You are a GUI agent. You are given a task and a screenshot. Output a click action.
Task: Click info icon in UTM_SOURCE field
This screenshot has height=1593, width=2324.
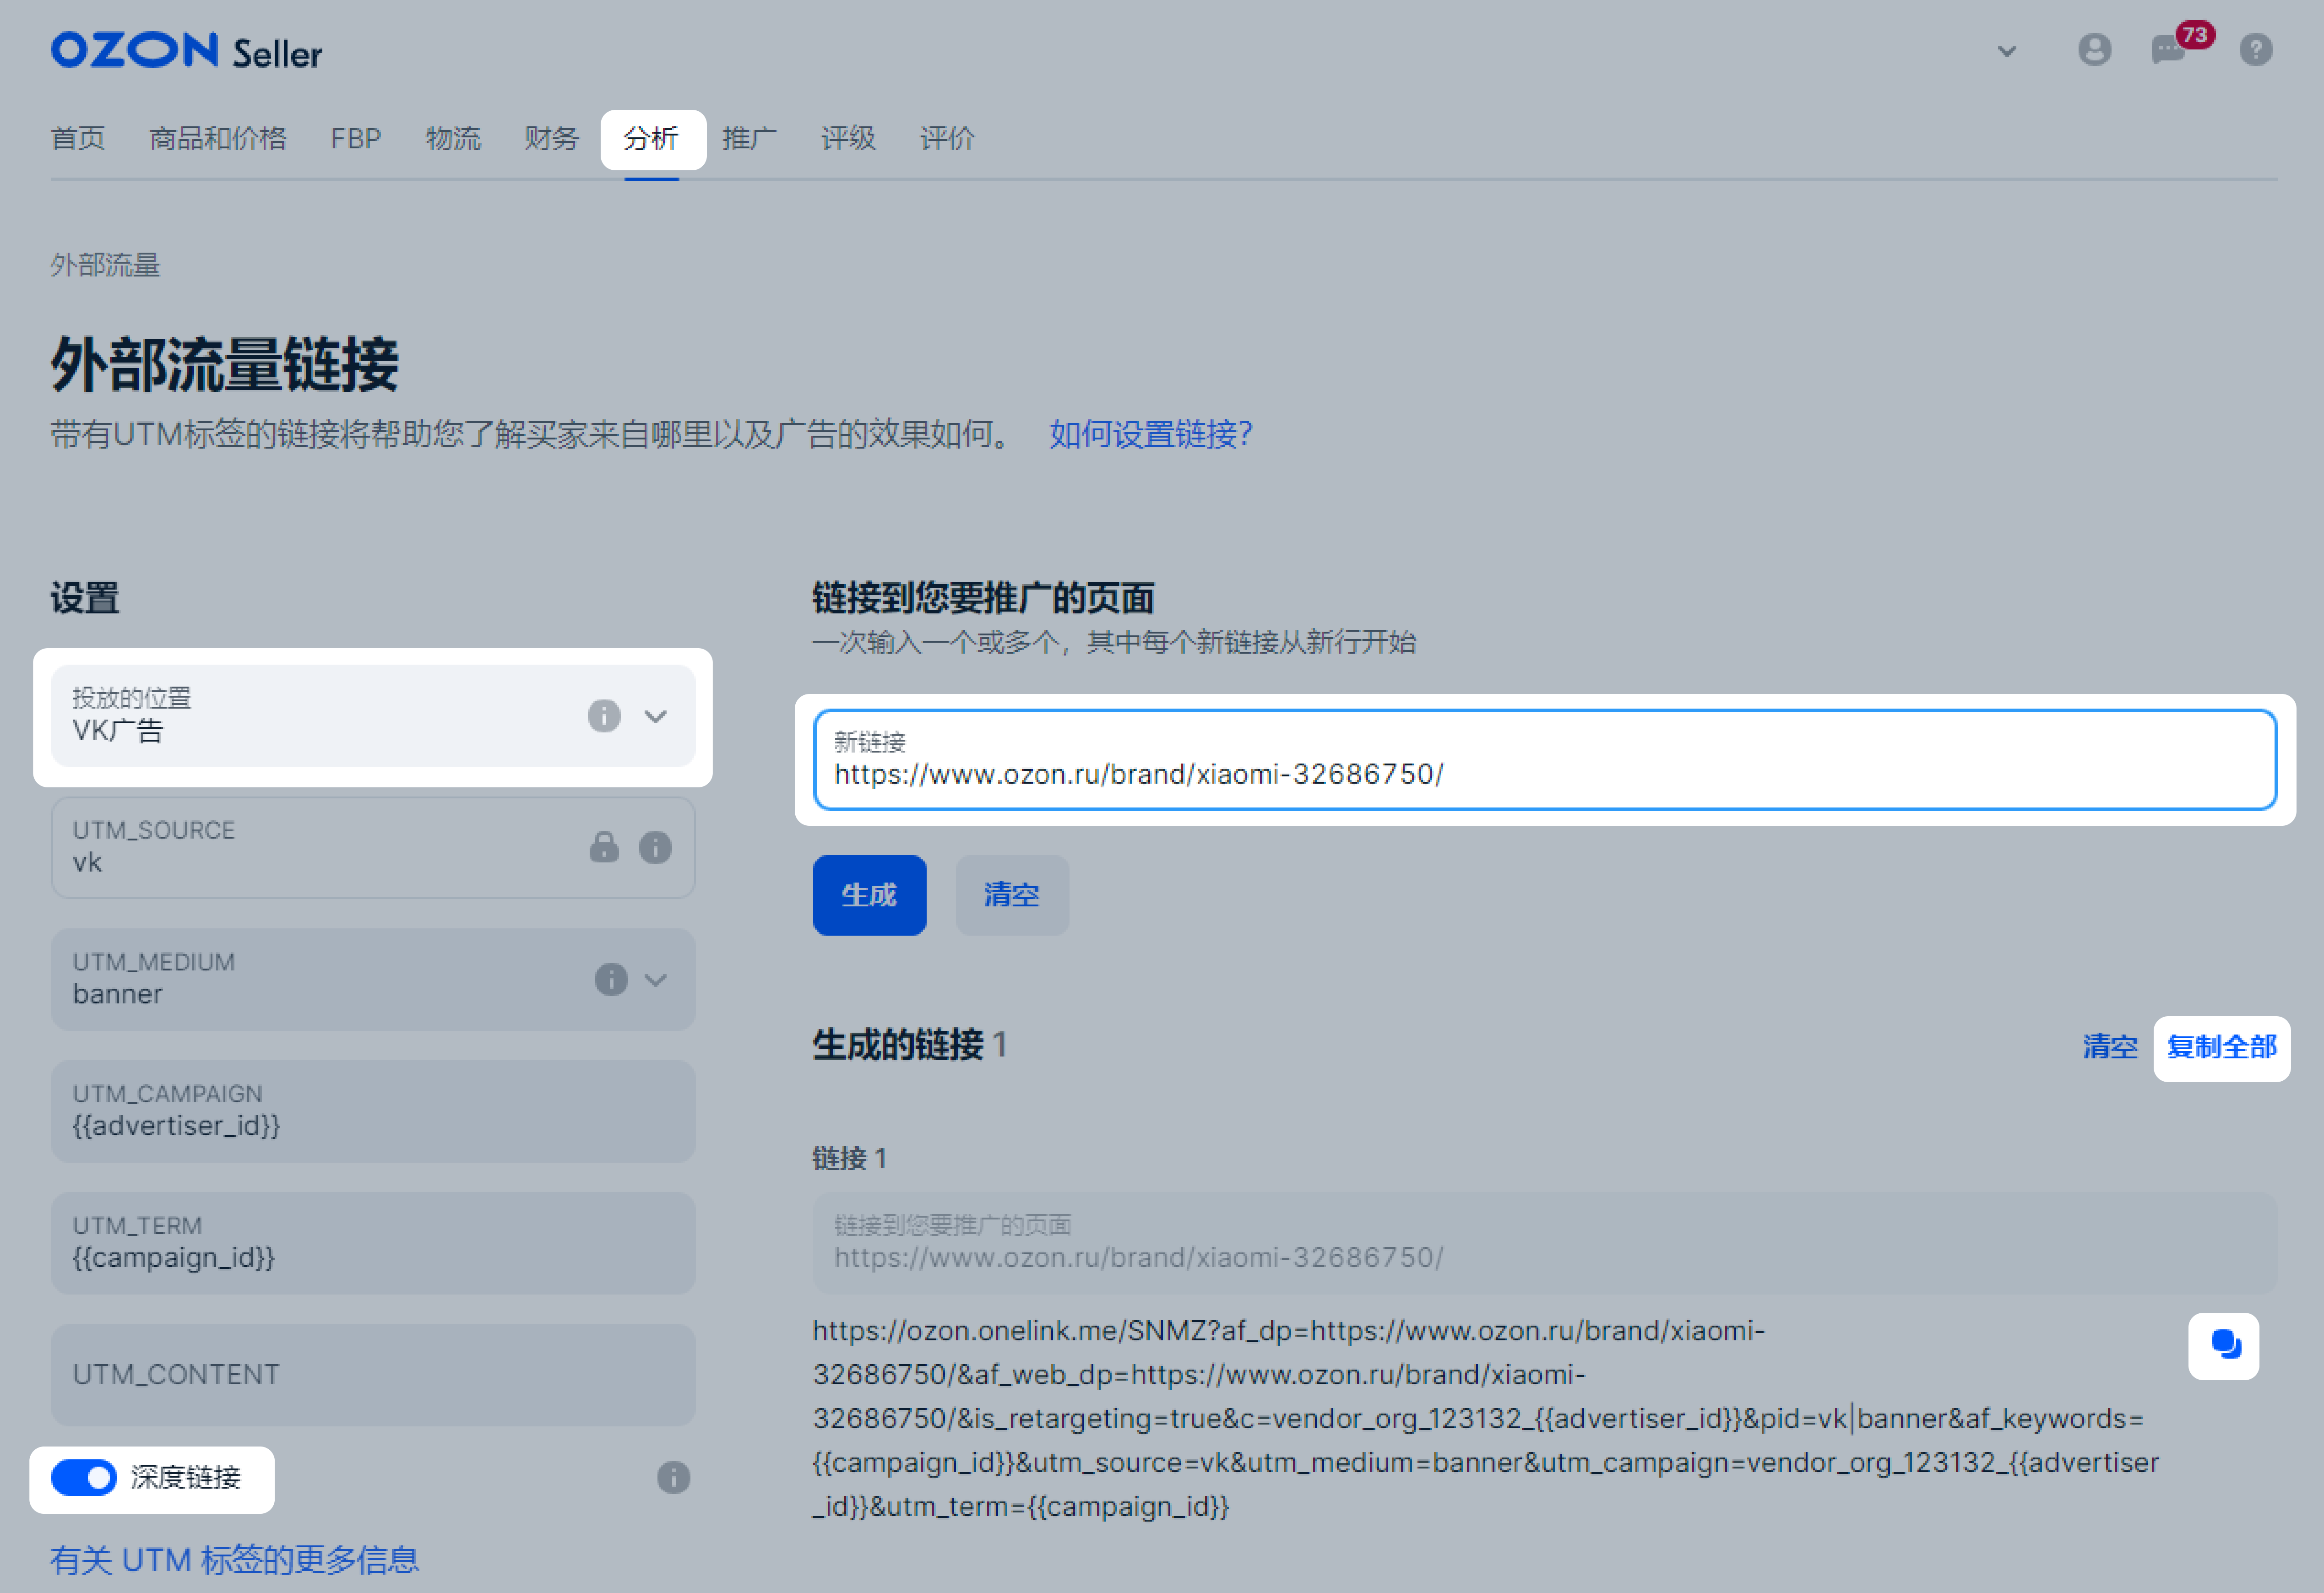click(655, 848)
